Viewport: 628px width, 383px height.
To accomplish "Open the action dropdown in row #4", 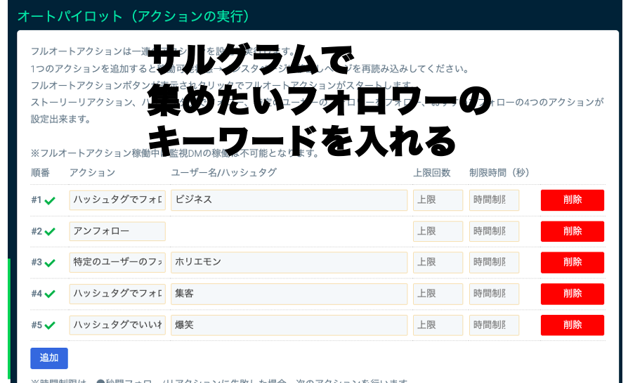I will click(x=117, y=294).
